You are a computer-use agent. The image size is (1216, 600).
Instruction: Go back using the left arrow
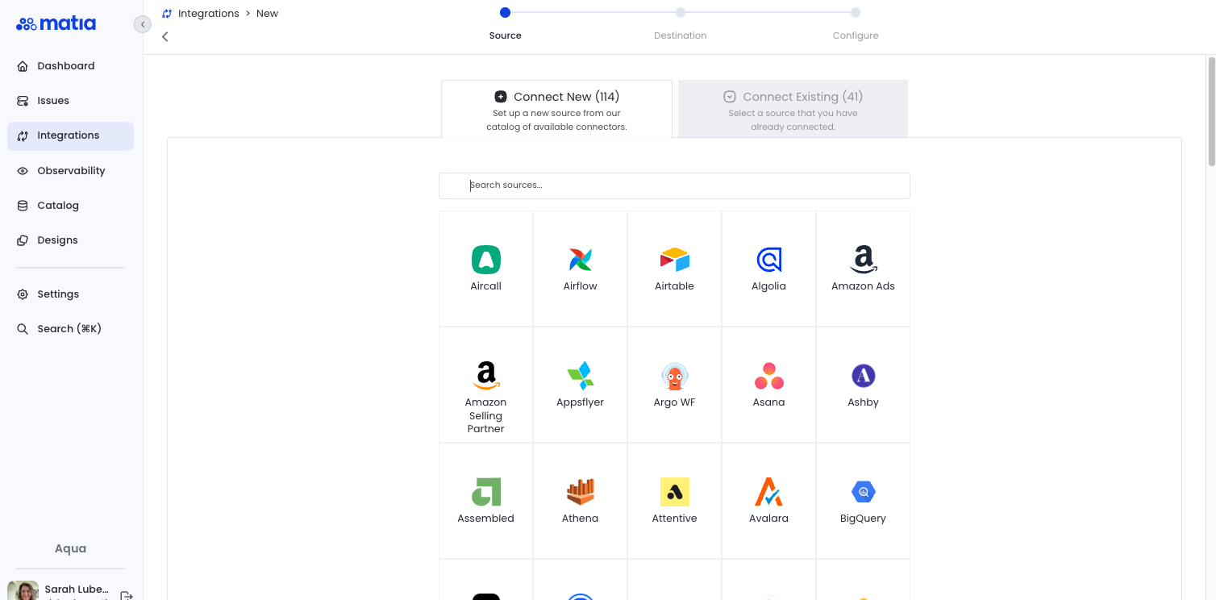(x=165, y=36)
